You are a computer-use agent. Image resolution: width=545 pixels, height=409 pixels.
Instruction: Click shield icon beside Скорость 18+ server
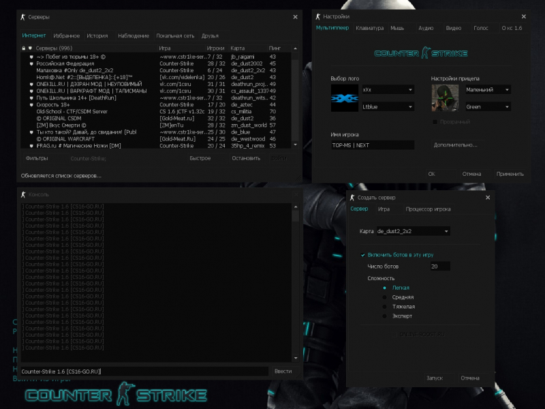pyautogui.click(x=31, y=105)
